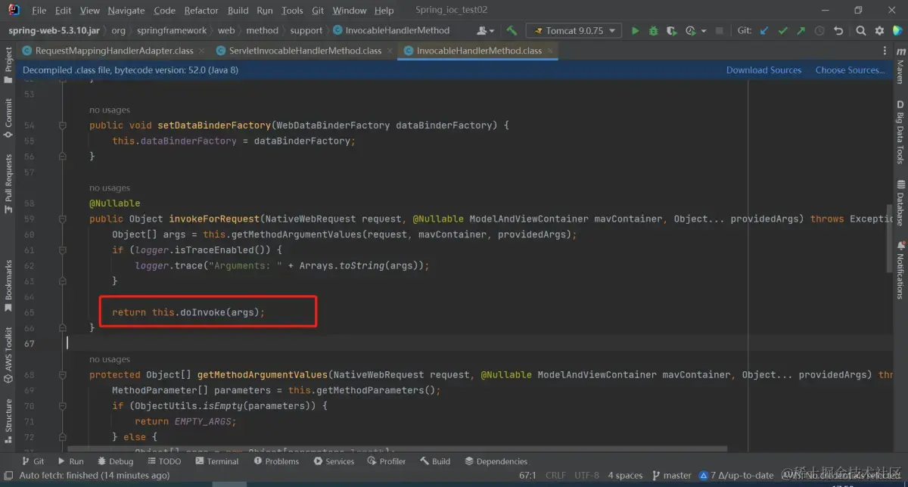Open the Big Data Tools panel
908x487 pixels.
pyautogui.click(x=900, y=133)
